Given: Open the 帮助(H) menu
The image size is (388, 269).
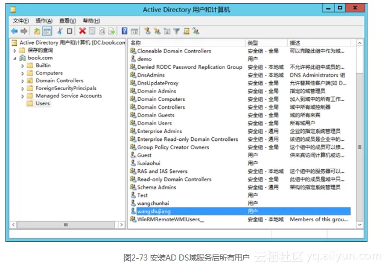Looking at the screenshot, I should coord(92,21).
